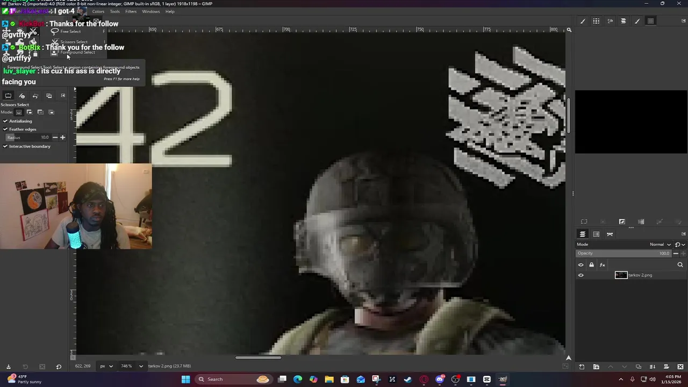Image resolution: width=688 pixels, height=387 pixels.
Task: Click the navigate image icon at canvas corner
Action: (568, 357)
